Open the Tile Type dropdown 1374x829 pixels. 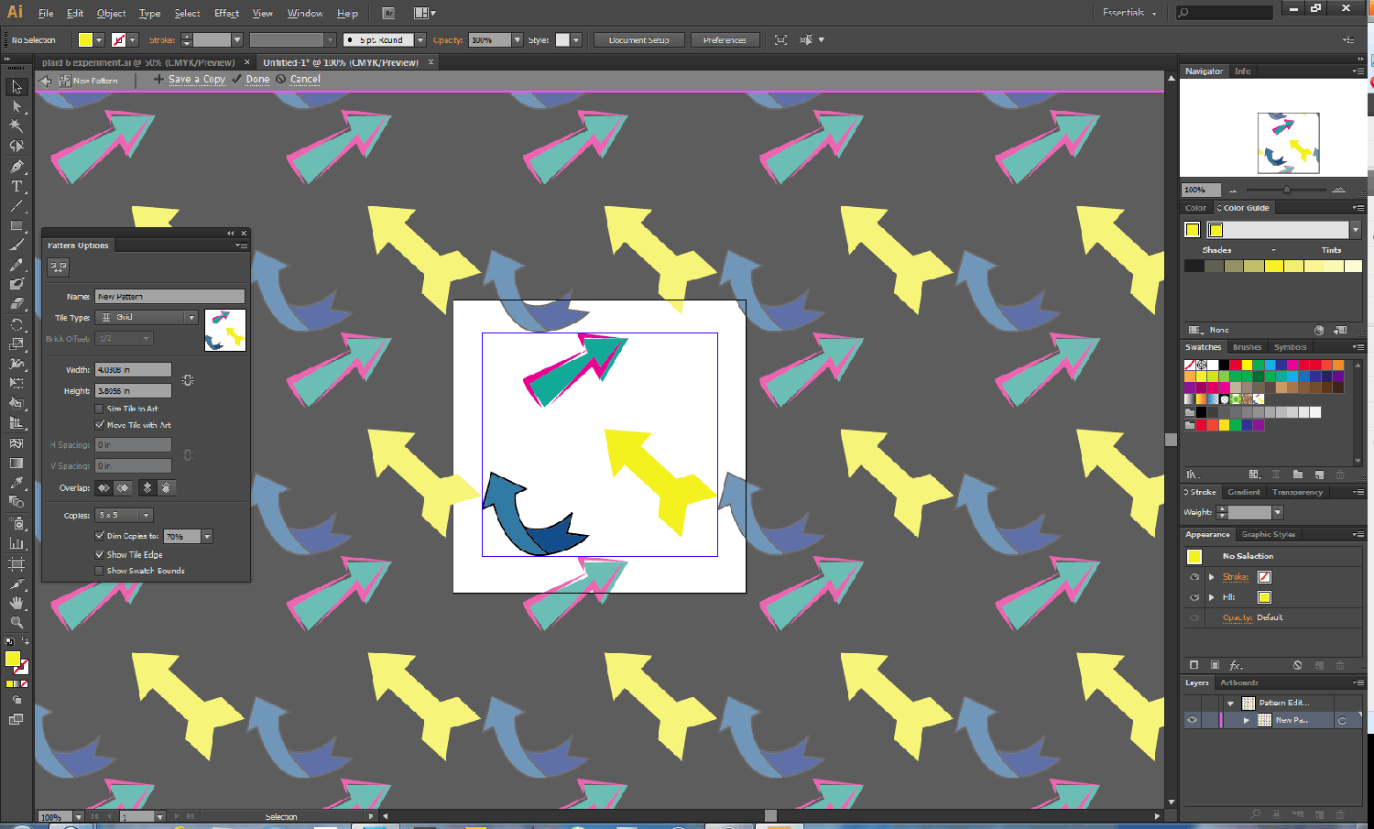tap(147, 317)
